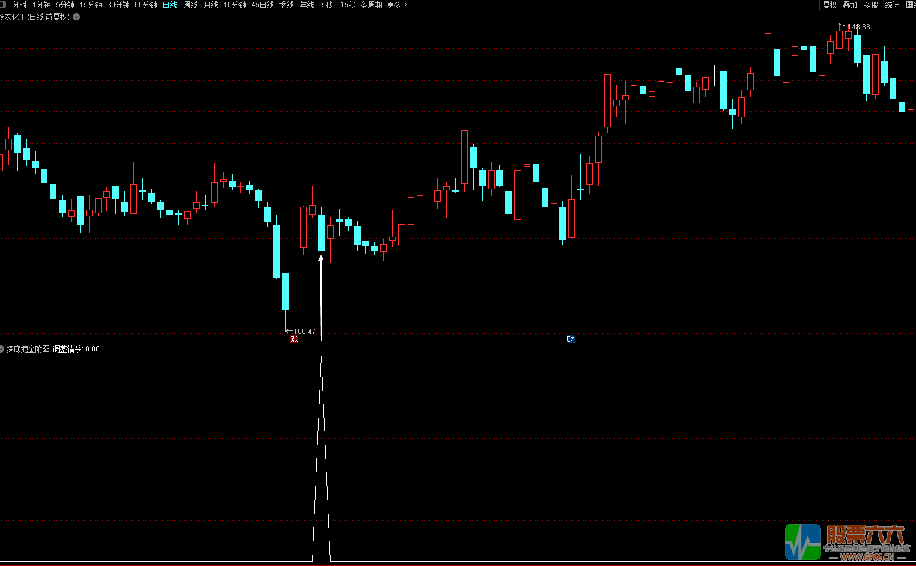The height and width of the screenshot is (566, 916).
Task: Select the 日线 daily period tab
Action: tap(170, 5)
